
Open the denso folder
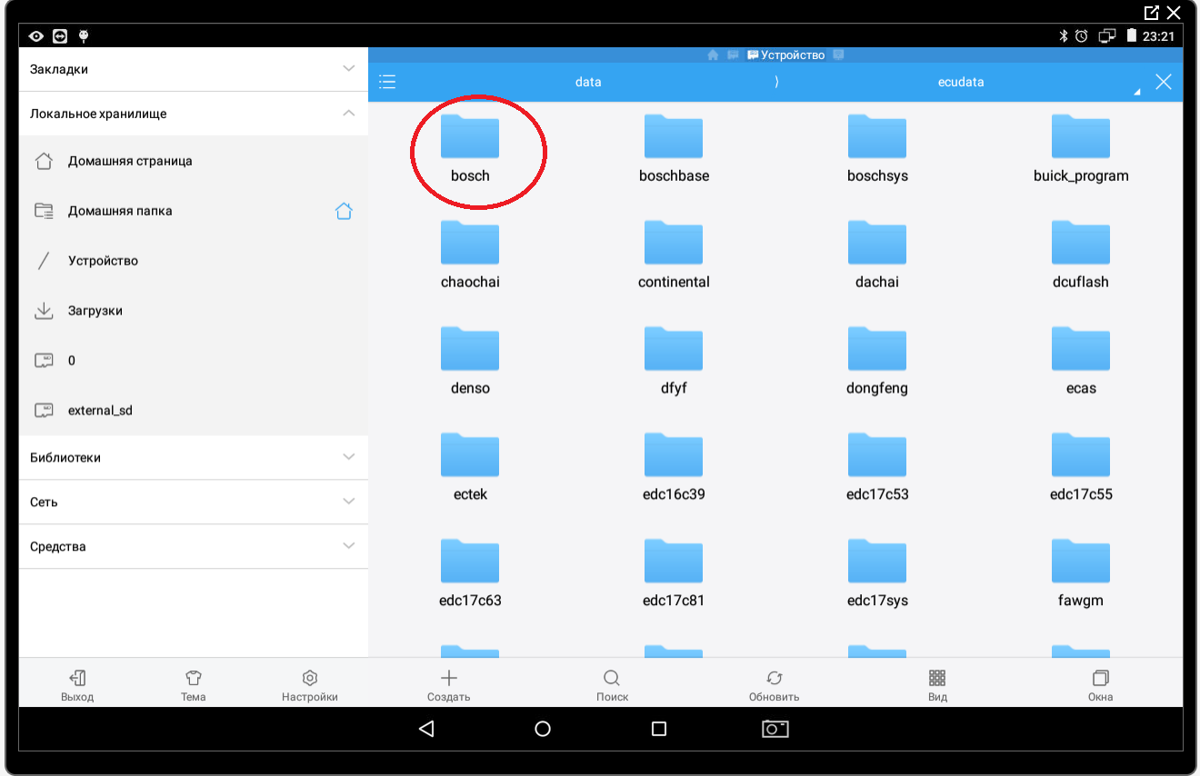(x=470, y=363)
